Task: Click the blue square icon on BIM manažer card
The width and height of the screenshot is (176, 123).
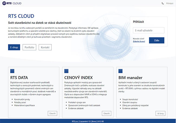Action: (120, 71)
